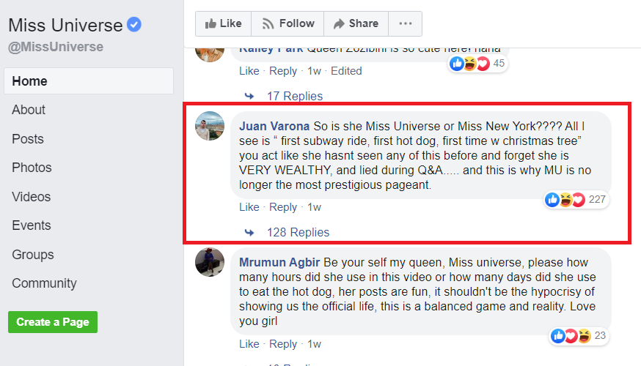Open the three-dots more options button

[405, 23]
